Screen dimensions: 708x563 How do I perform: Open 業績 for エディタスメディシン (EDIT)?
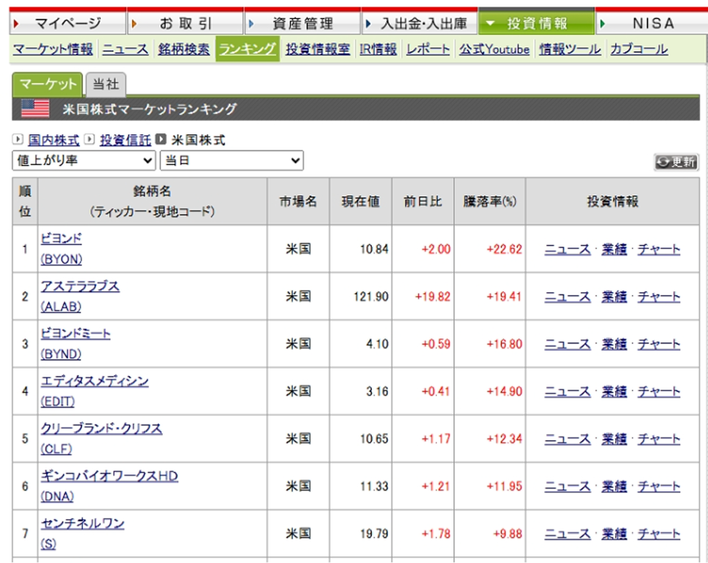click(x=614, y=391)
